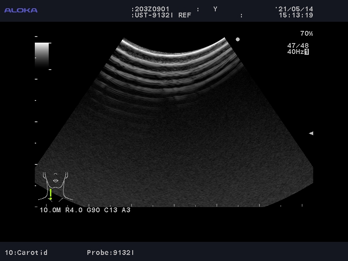Click the grayscale bar in the top left
The width and height of the screenshot is (348, 261).
click(42, 54)
